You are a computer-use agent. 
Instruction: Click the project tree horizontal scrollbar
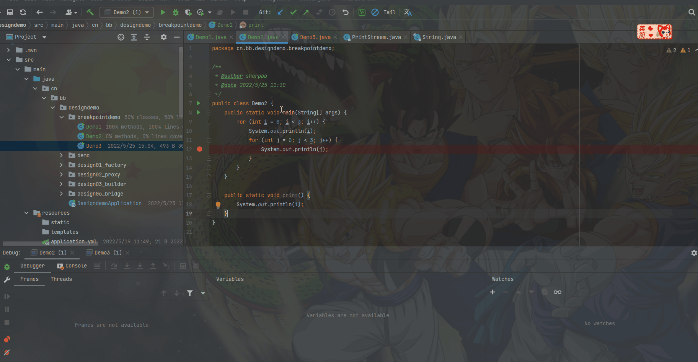[x=50, y=243]
